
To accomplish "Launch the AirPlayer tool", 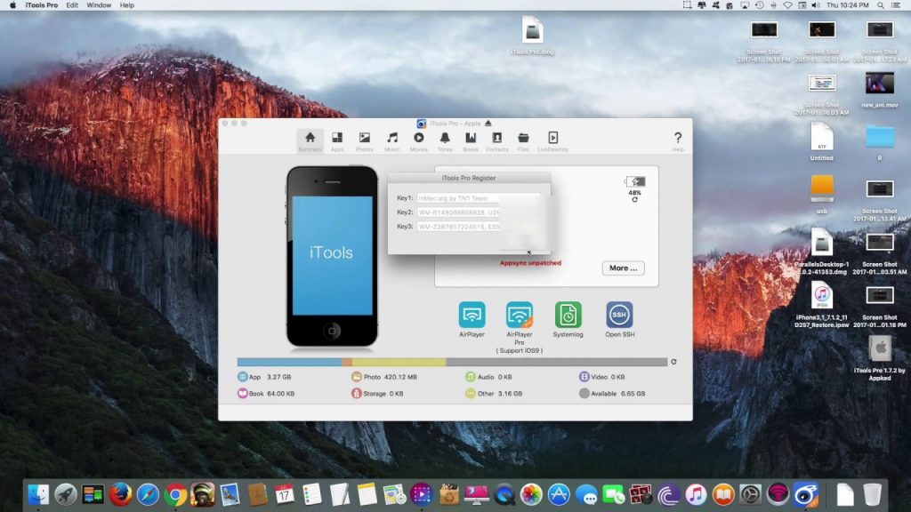I will (x=472, y=316).
